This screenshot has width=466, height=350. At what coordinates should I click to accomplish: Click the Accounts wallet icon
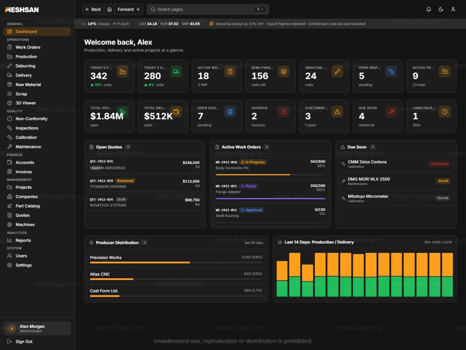tap(10, 162)
